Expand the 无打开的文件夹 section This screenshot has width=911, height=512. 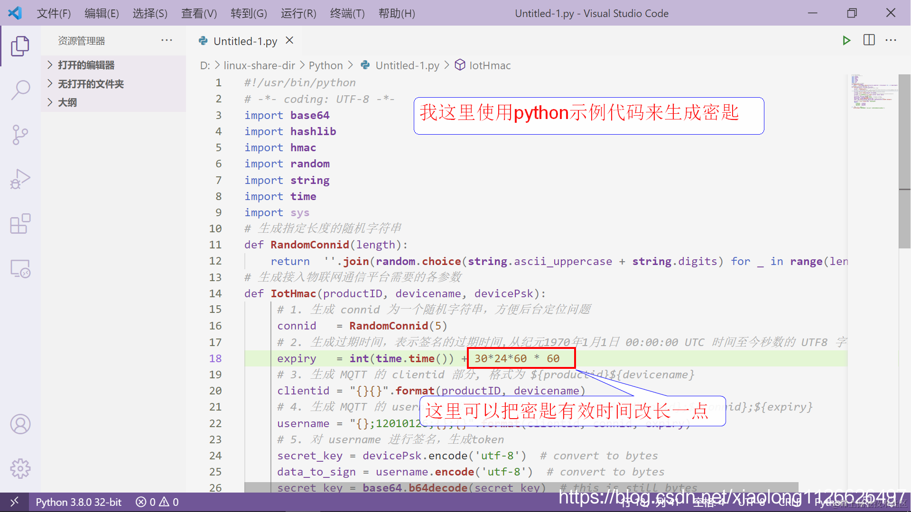point(113,84)
